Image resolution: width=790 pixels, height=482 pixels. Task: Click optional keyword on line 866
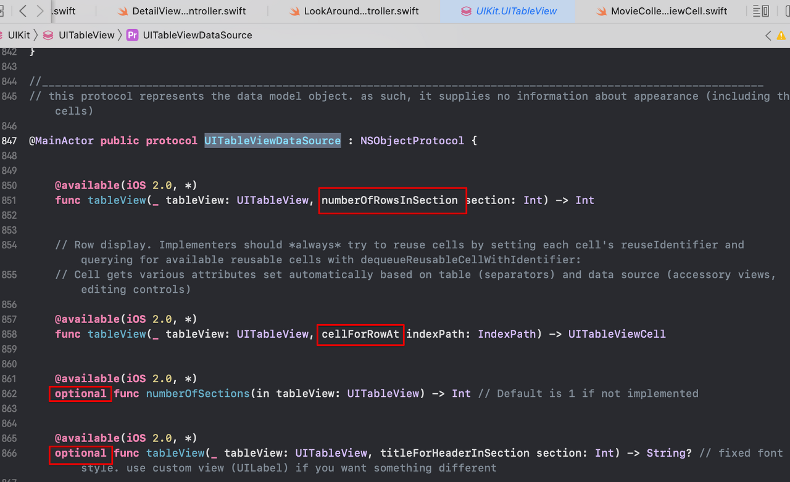coord(81,453)
